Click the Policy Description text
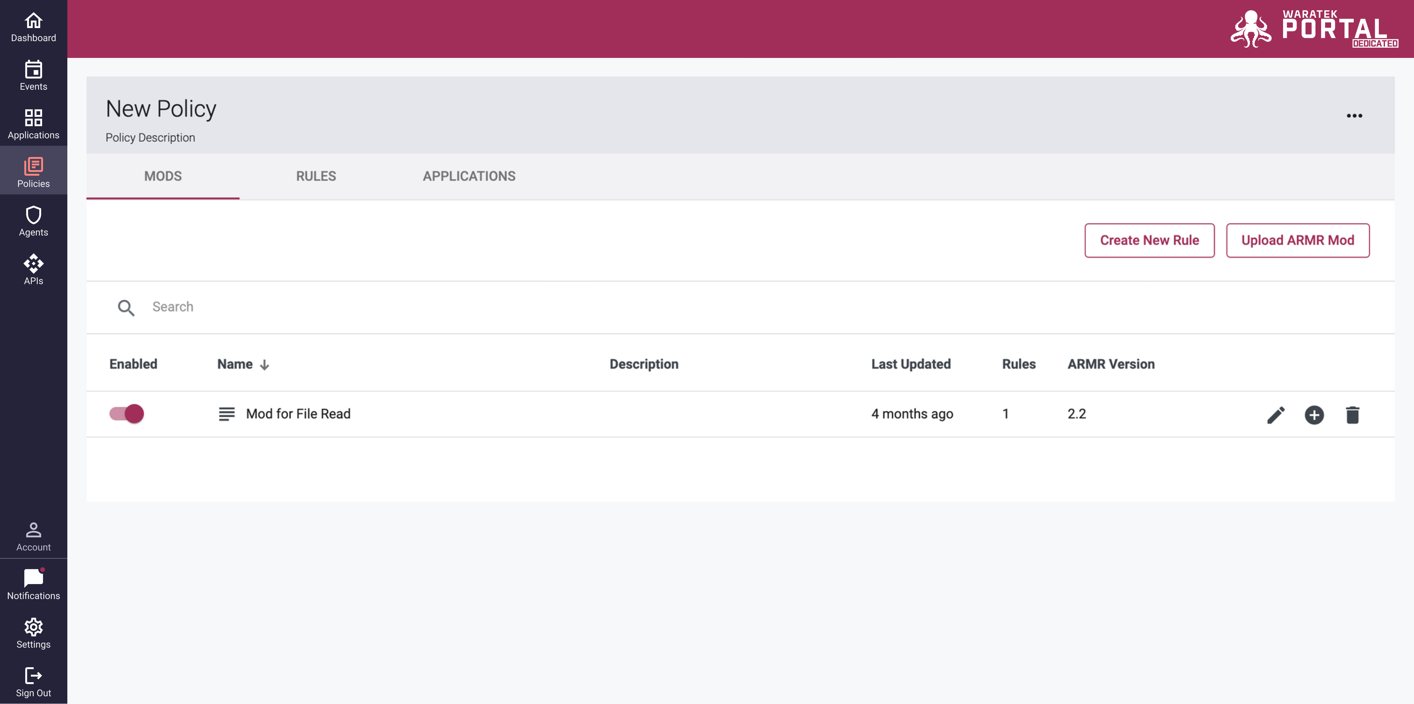 click(150, 138)
